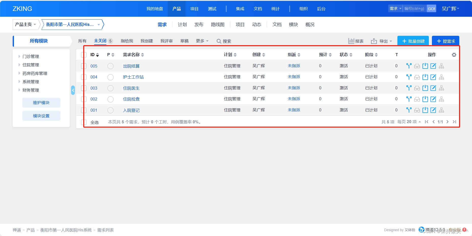This screenshot has height=236, width=472.
Task: Expand the 药房药库管理 module tree node
Action: [x=19, y=73]
